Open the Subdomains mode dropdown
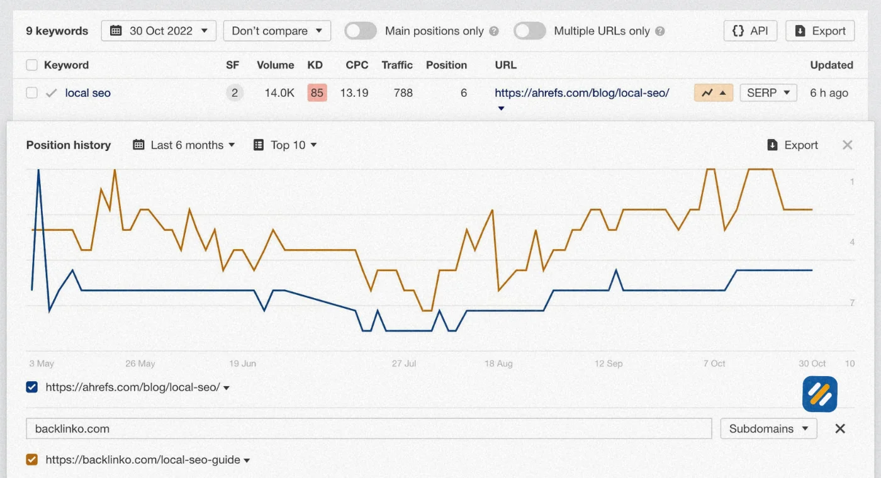This screenshot has height=478, width=881. pyautogui.click(x=768, y=429)
